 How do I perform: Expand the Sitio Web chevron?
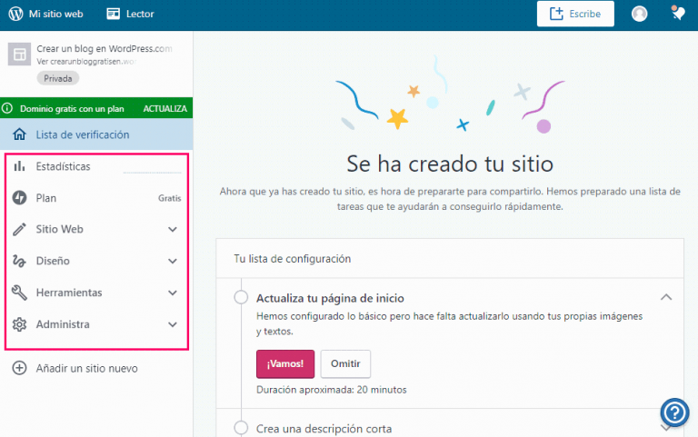pyautogui.click(x=173, y=230)
